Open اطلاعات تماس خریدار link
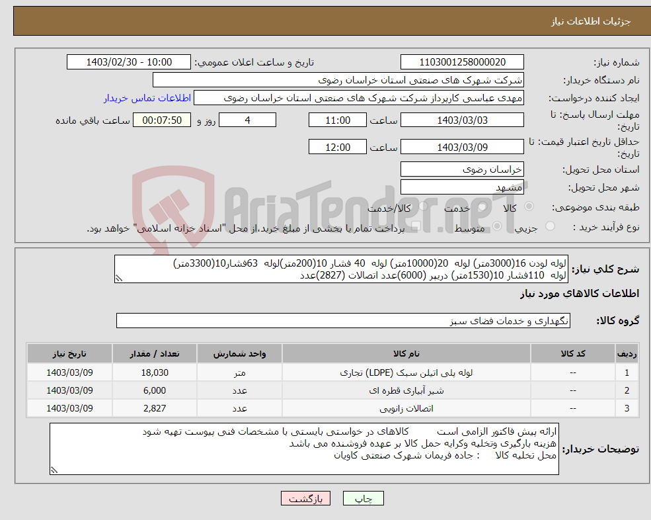 [x=147, y=98]
